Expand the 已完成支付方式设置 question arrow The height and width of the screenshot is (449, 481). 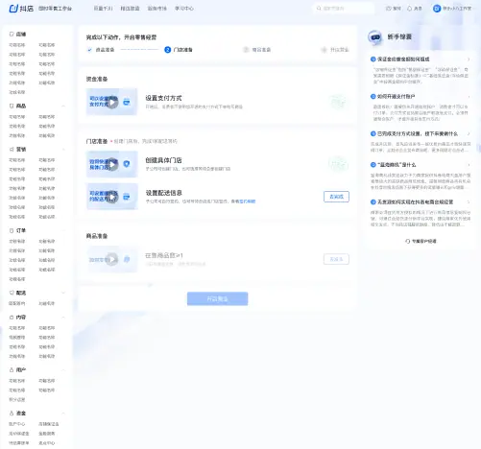pyautogui.click(x=469, y=133)
